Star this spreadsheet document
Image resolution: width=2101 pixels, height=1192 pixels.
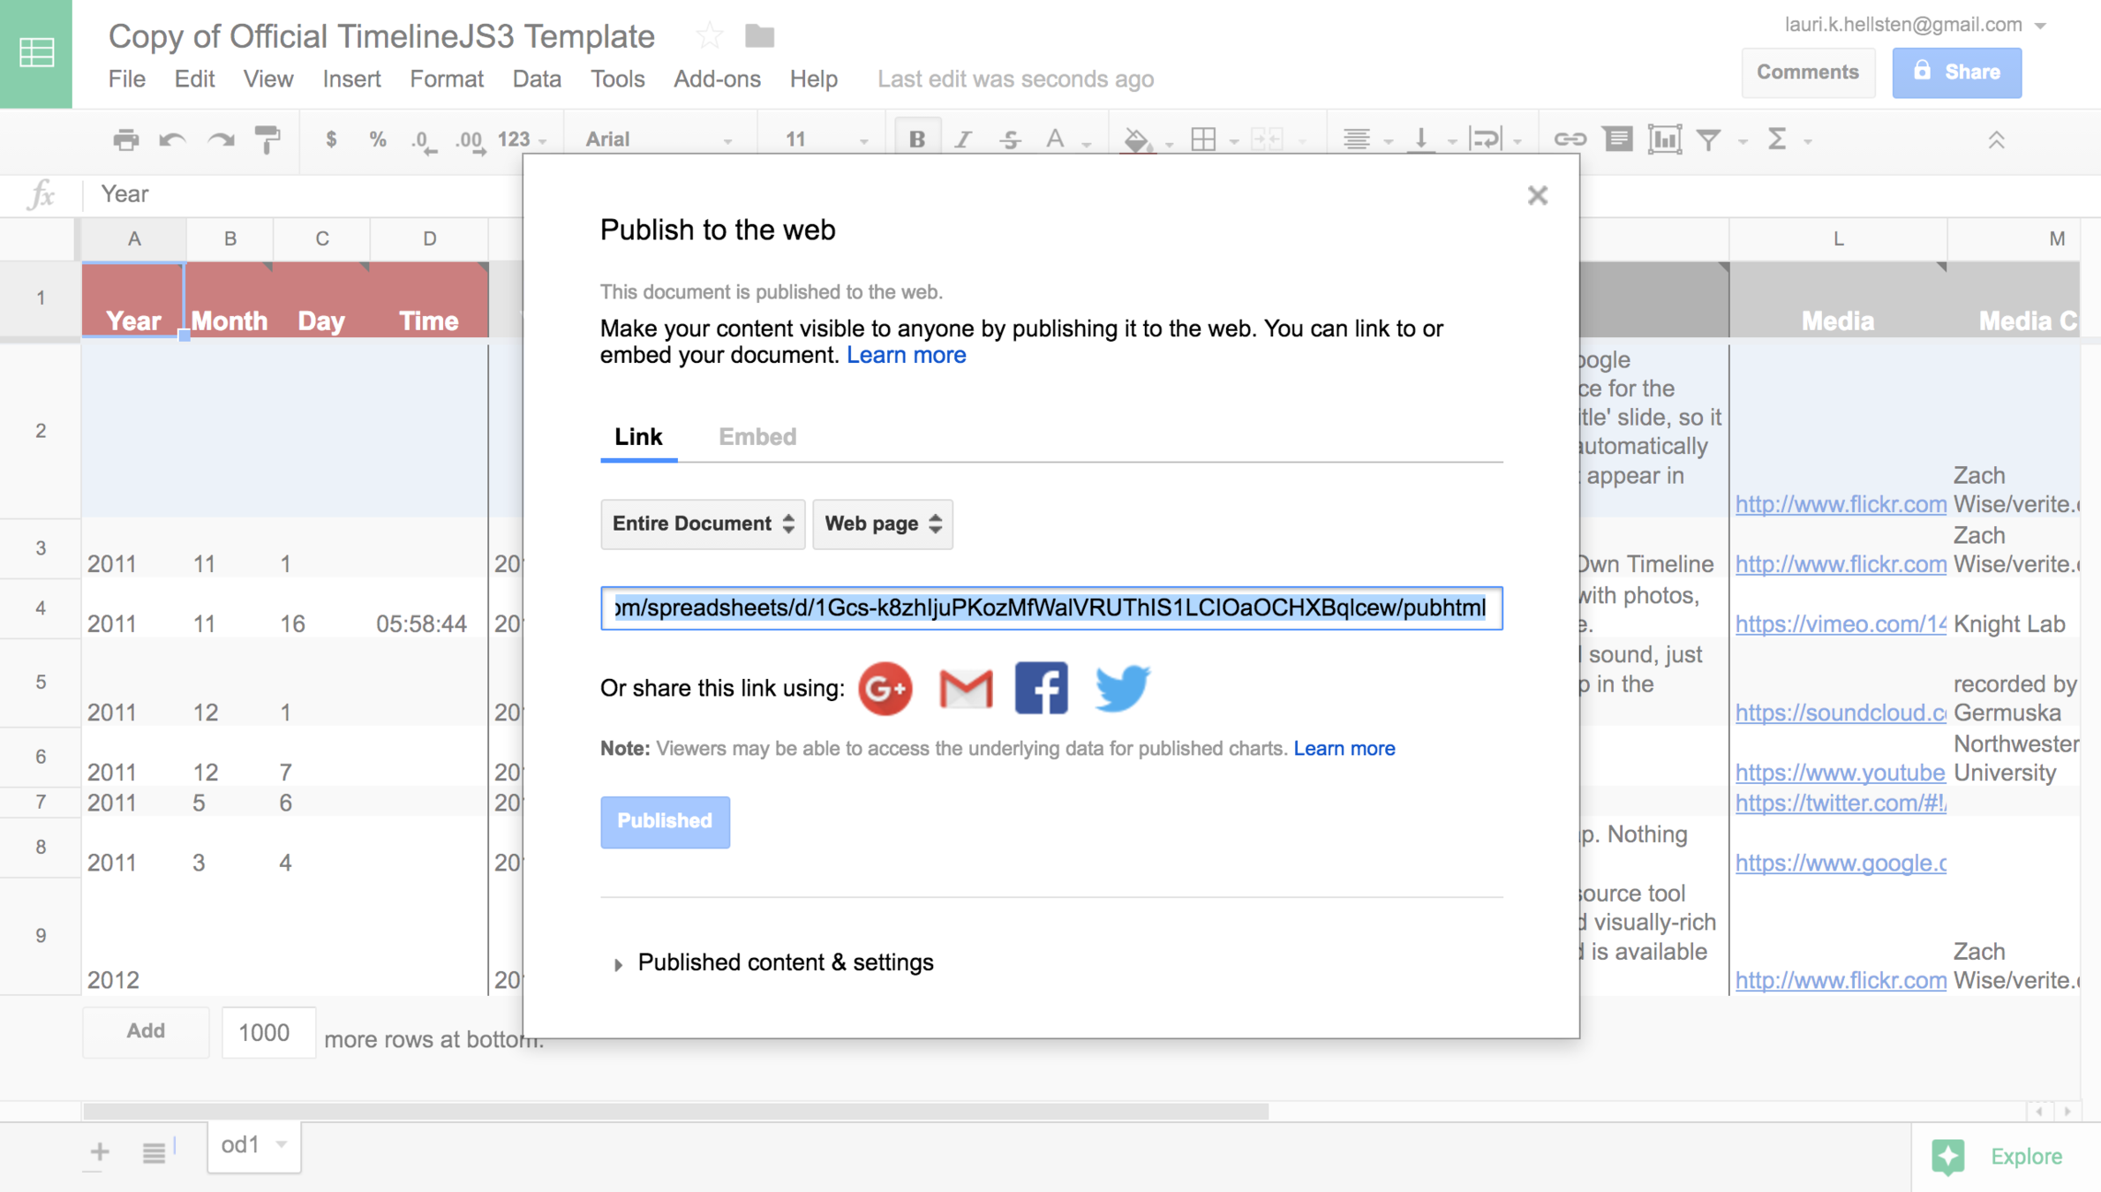(x=709, y=37)
